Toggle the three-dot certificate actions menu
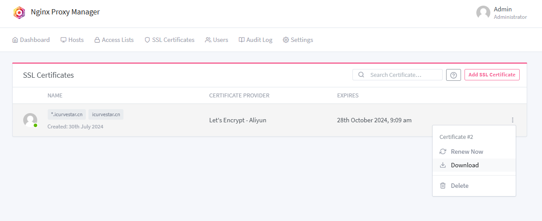The image size is (542, 221). pyautogui.click(x=513, y=120)
